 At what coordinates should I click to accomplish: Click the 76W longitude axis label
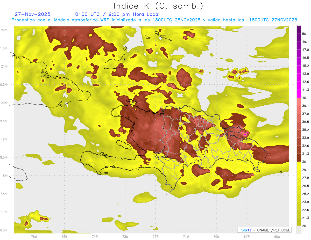(34, 236)
